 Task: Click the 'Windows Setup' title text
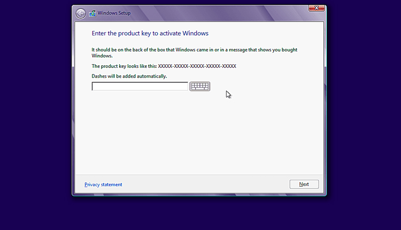(114, 13)
